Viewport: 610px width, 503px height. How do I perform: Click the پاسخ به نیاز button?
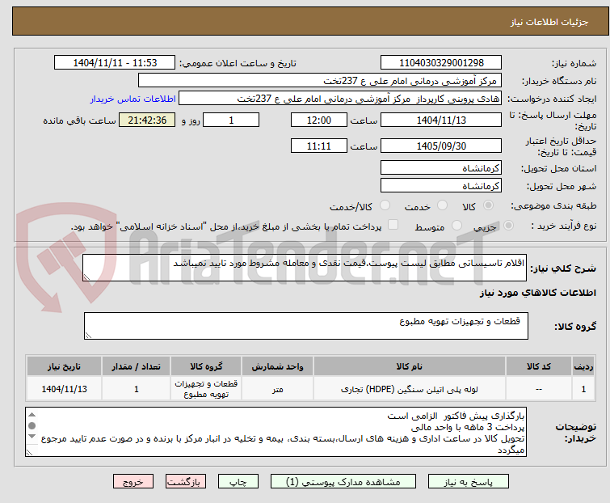(x=468, y=482)
